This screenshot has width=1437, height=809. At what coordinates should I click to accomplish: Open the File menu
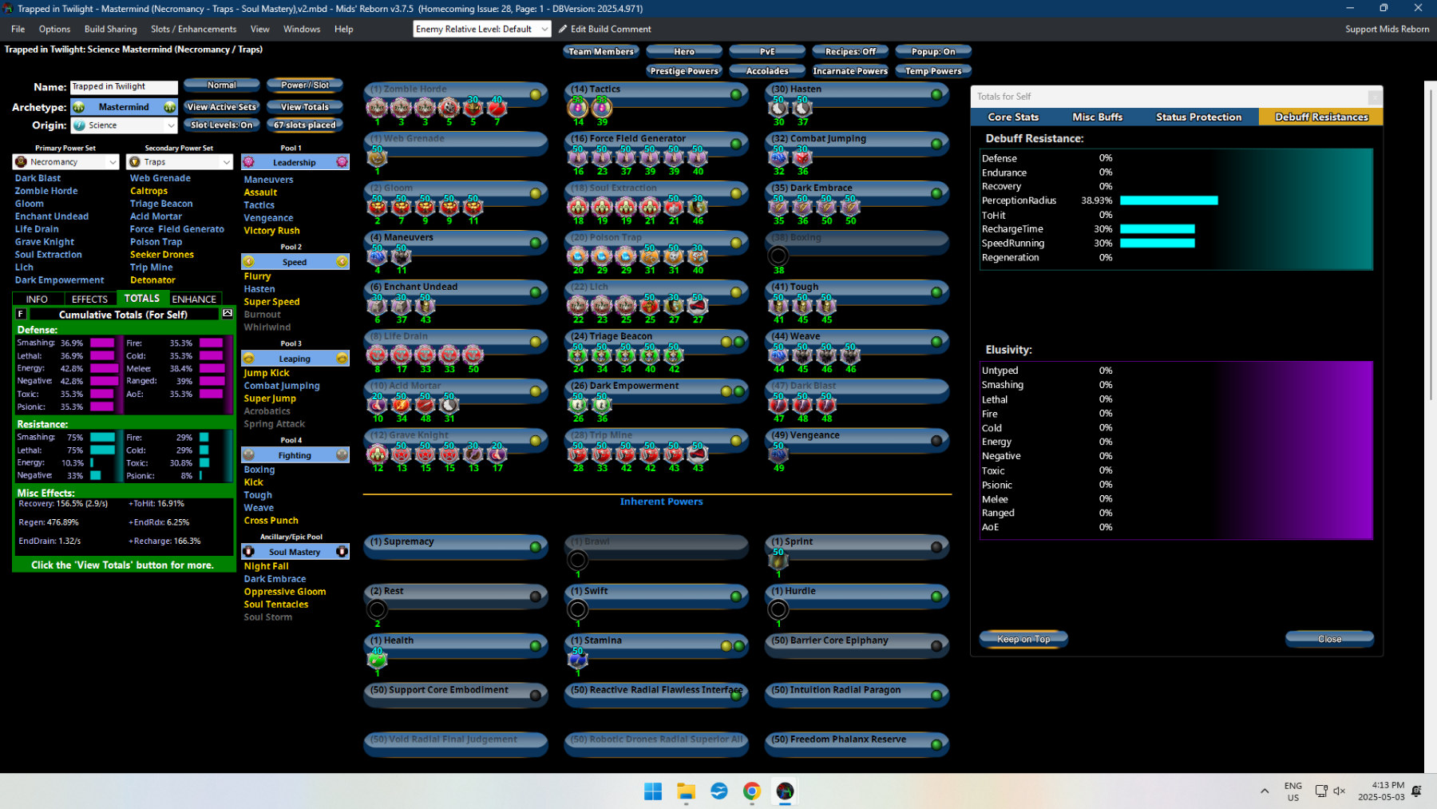[x=18, y=29]
